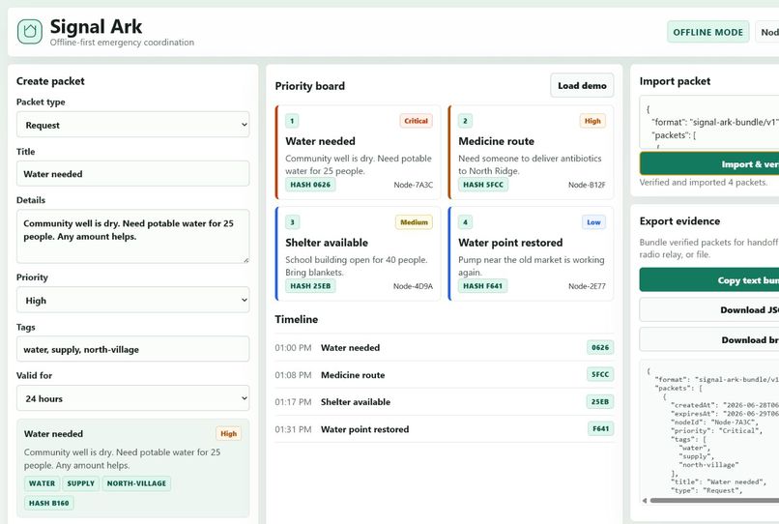Click the Node-B12F label
Image resolution: width=779 pixels, height=524 pixels.
tap(587, 185)
